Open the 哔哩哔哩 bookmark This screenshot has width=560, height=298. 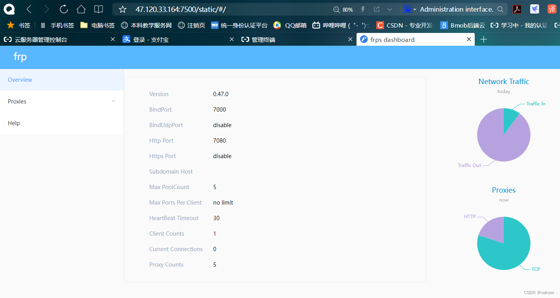pyautogui.click(x=341, y=25)
